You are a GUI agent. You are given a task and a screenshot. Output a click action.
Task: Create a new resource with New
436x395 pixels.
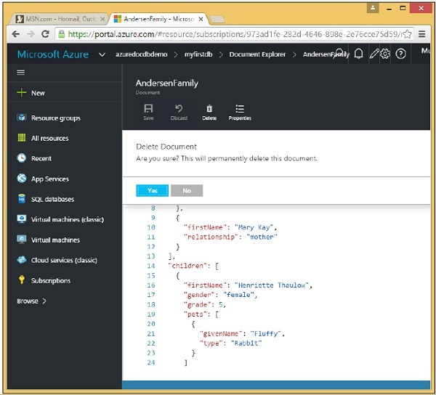[32, 93]
